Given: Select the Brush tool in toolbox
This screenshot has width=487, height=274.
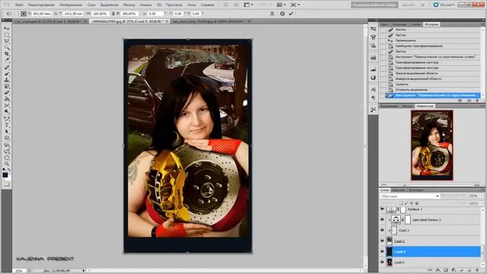Looking at the screenshot, I should coord(7,73).
